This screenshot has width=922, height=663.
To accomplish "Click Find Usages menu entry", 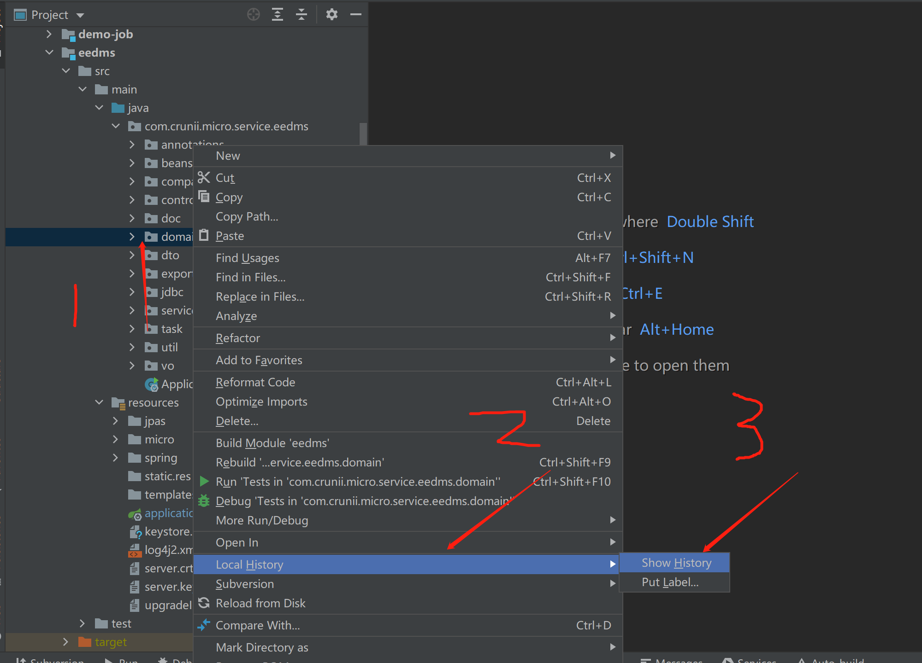I will tap(248, 258).
